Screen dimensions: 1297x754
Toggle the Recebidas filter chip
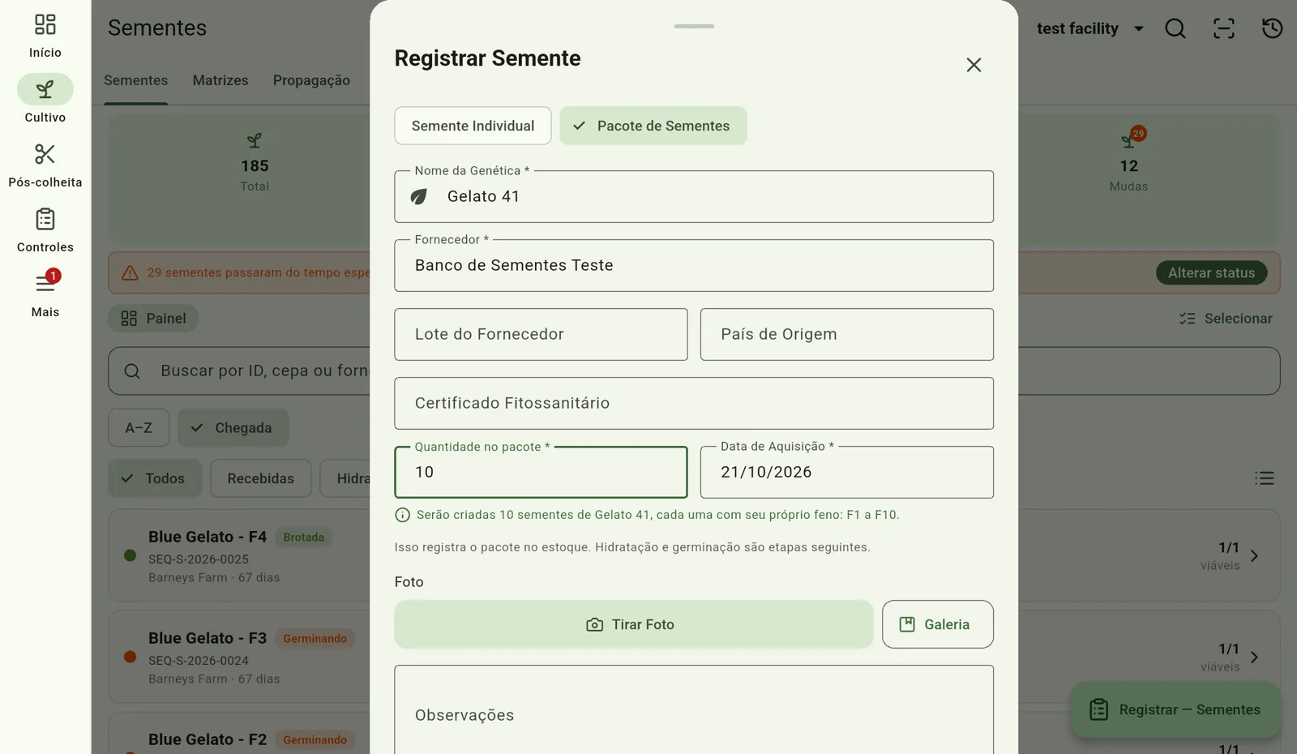(261, 478)
